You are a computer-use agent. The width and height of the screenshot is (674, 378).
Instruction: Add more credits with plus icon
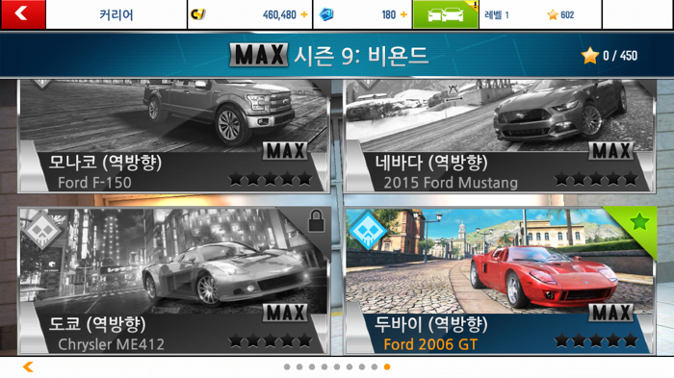pos(304,14)
